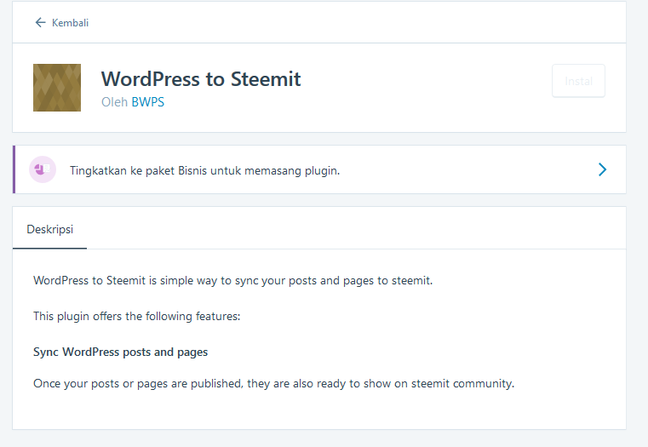Click the paragraph about published posts on steemit
648x447 pixels.
[x=273, y=383]
